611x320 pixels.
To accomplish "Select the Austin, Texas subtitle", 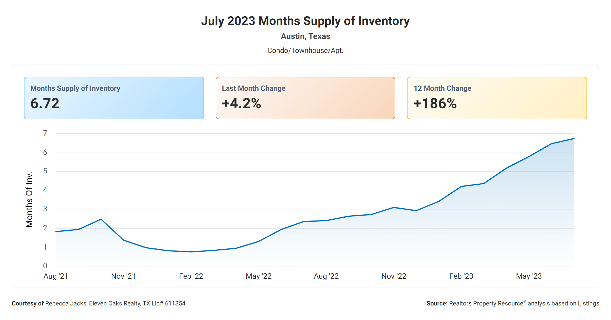I will (305, 36).
